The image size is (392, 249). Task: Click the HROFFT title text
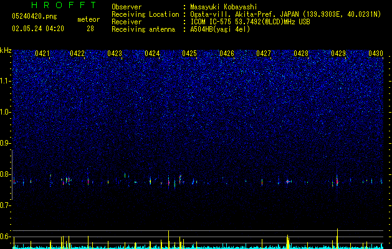pos(64,5)
